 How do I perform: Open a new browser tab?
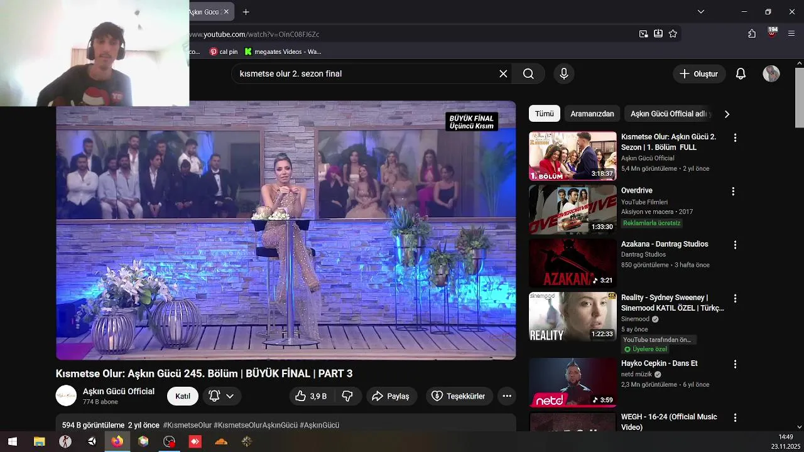coord(246,12)
